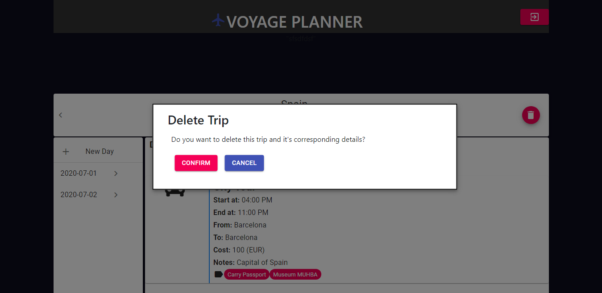Click the trash delete trip icon

coord(531,115)
